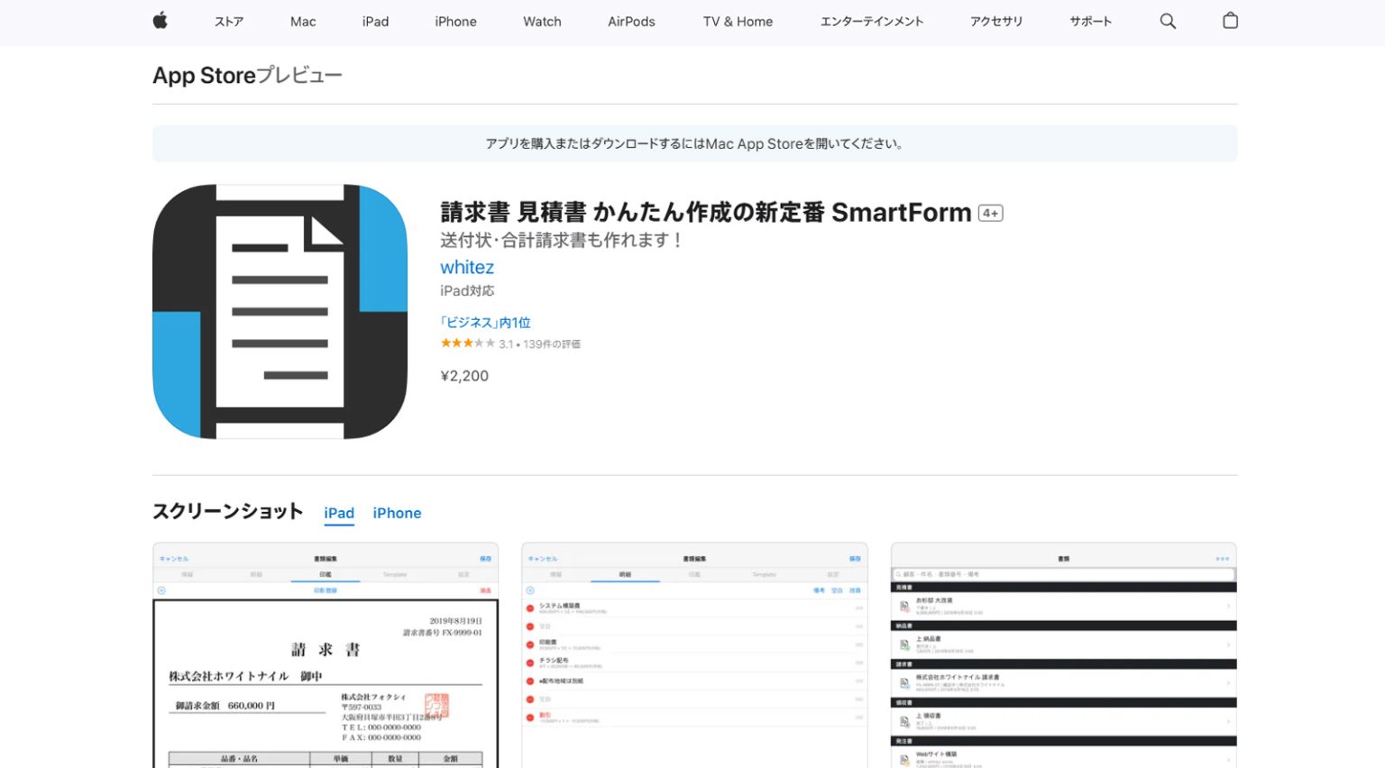1385x768 pixels.
Task: Click the SmartForm app icon
Action: click(x=280, y=312)
